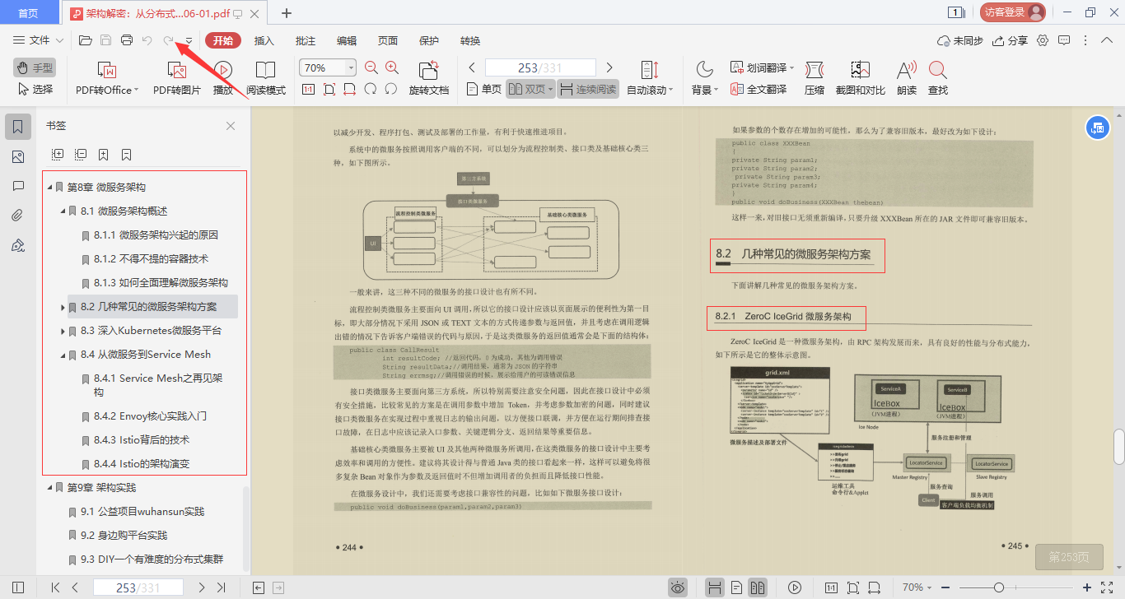The width and height of the screenshot is (1125, 599).
Task: Switch to the 页面 tab
Action: click(x=388, y=40)
